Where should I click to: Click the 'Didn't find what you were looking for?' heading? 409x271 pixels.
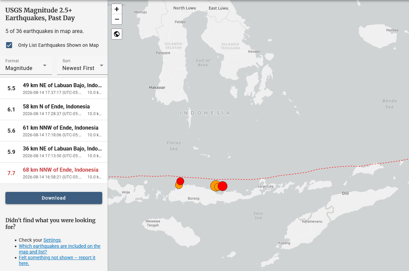pyautogui.click(x=50, y=224)
